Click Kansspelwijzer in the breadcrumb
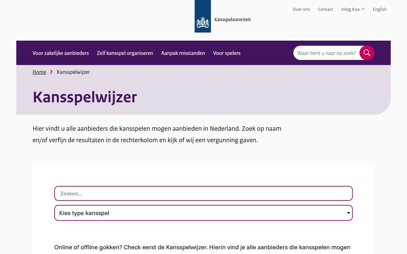This screenshot has height=254, width=407. click(73, 72)
